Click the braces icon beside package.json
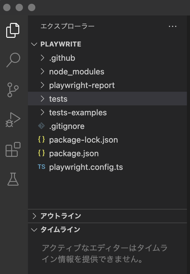The width and height of the screenshot is (190, 274). (42, 153)
